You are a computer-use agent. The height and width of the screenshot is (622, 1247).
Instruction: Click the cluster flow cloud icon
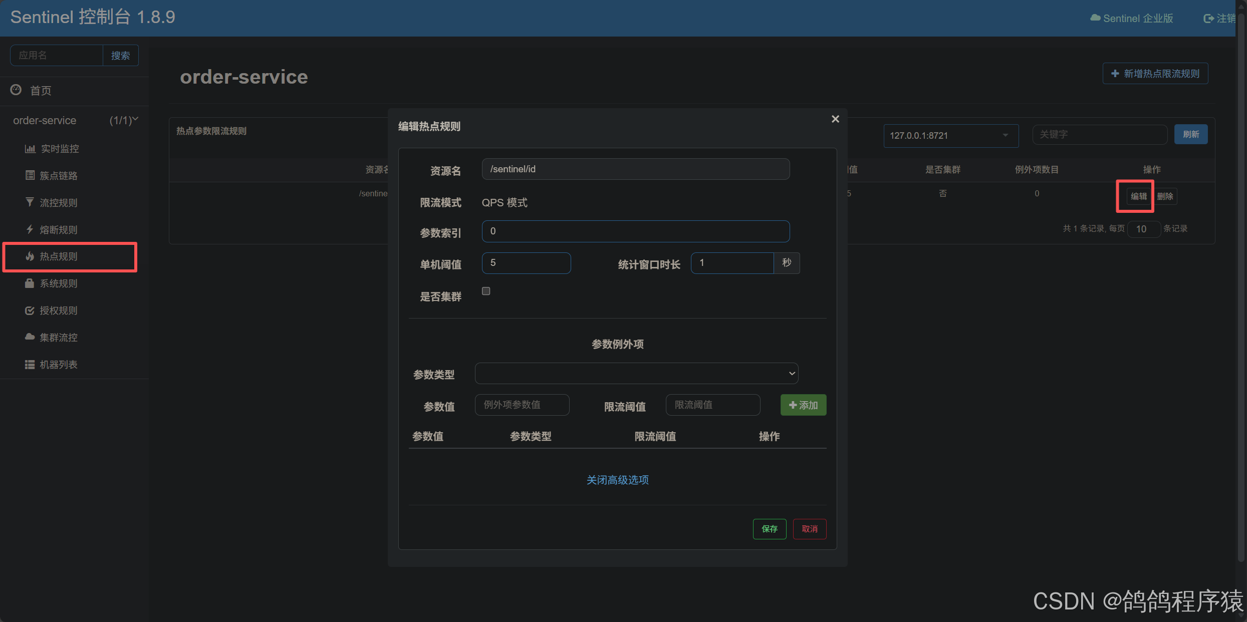(30, 337)
